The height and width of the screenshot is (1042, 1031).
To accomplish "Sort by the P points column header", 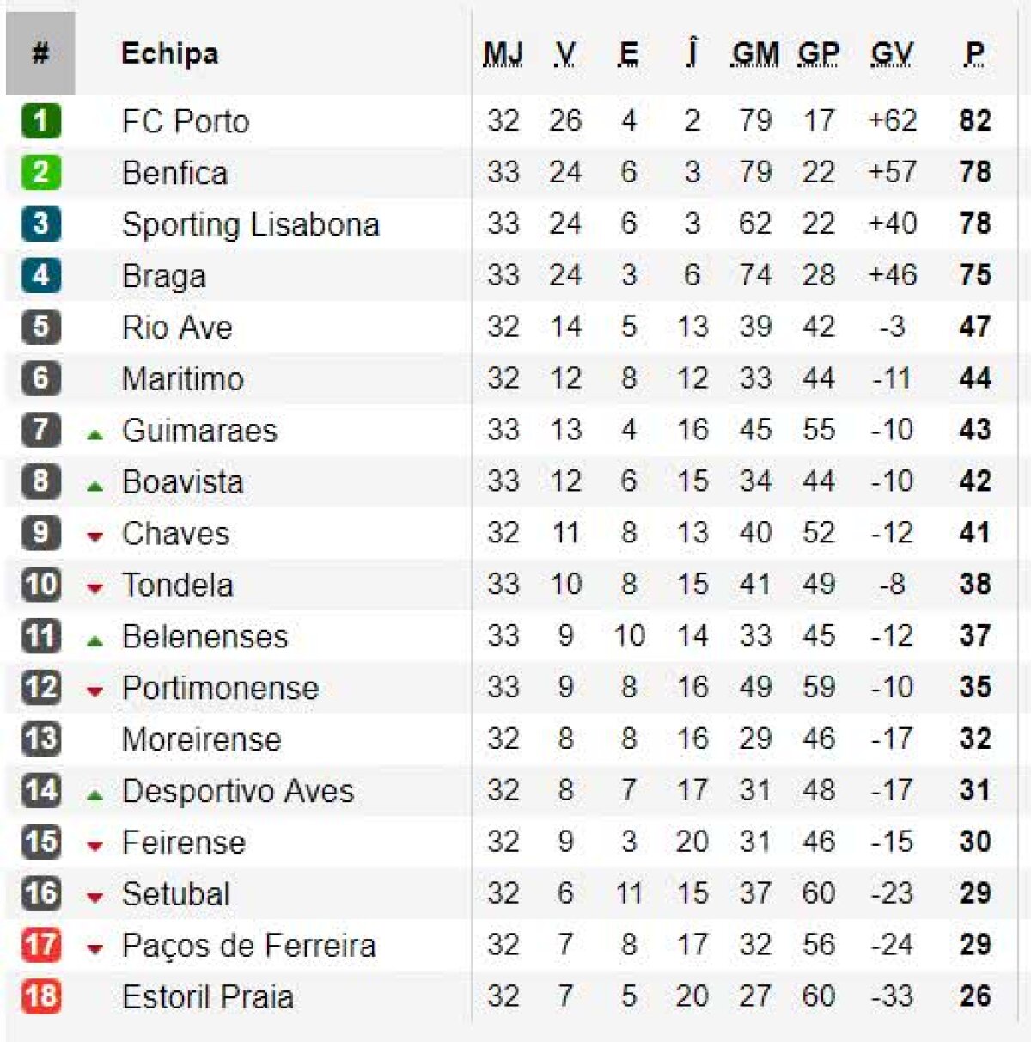I will coord(974,54).
